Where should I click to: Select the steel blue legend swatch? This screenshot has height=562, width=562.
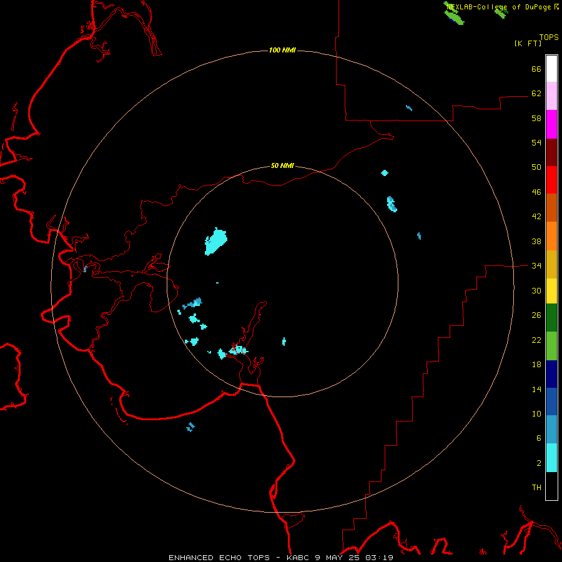[551, 430]
